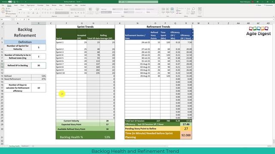This screenshot has height=154, width=275.
Task: Click the Clear eraser icon
Action: click(x=177, y=13)
